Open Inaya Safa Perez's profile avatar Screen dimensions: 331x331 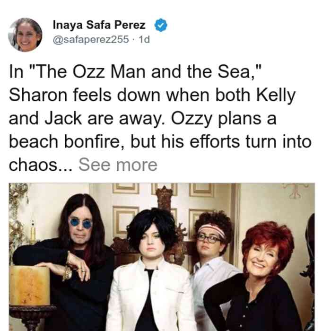[x=25, y=35]
